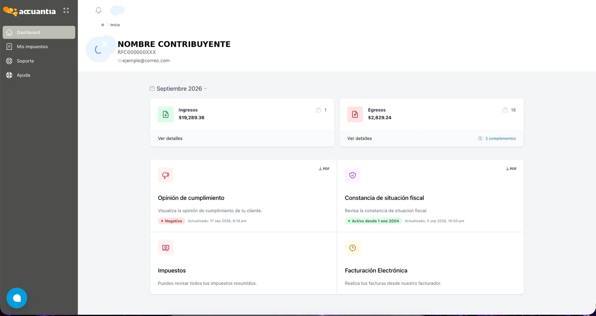Viewport: 596px width, 316px height.
Task: Open the Inicio breadcrumb
Action: point(115,25)
